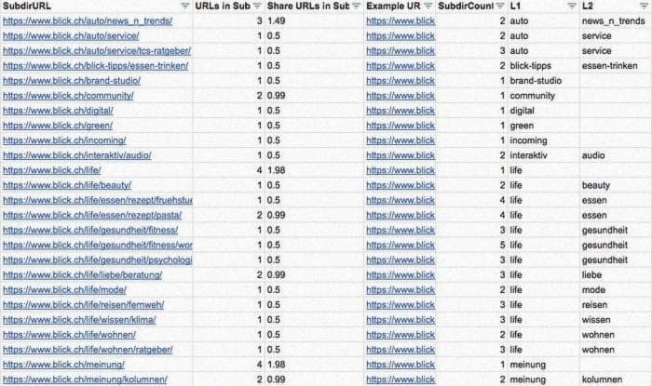Select SubdirCount cell showing 5
Screen dimensions: 652x386
pos(471,245)
